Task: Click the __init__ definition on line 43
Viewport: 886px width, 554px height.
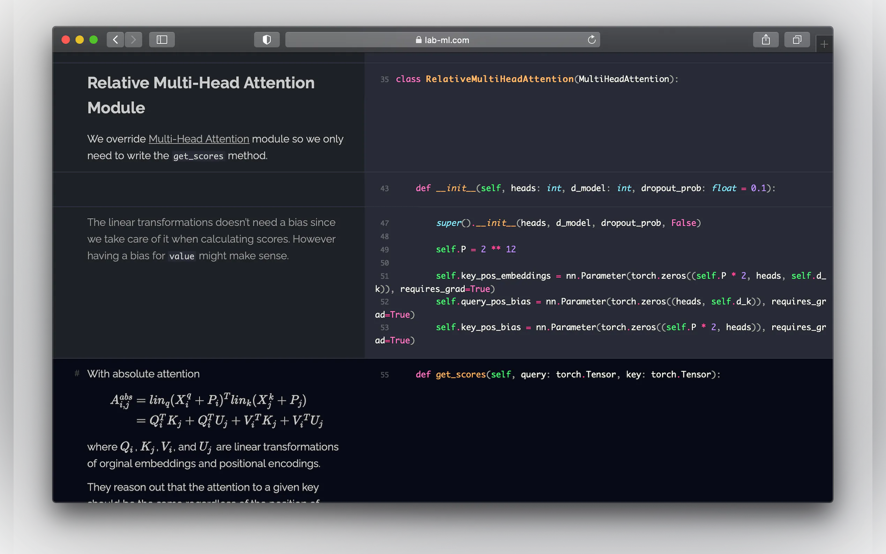Action: 456,188
